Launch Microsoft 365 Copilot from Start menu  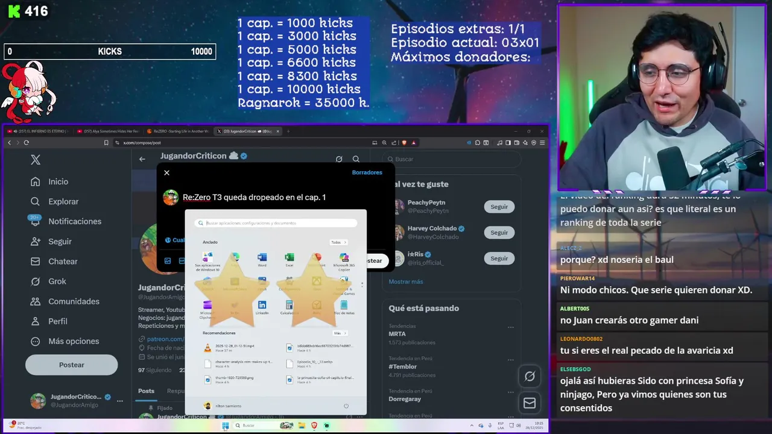pyautogui.click(x=344, y=262)
